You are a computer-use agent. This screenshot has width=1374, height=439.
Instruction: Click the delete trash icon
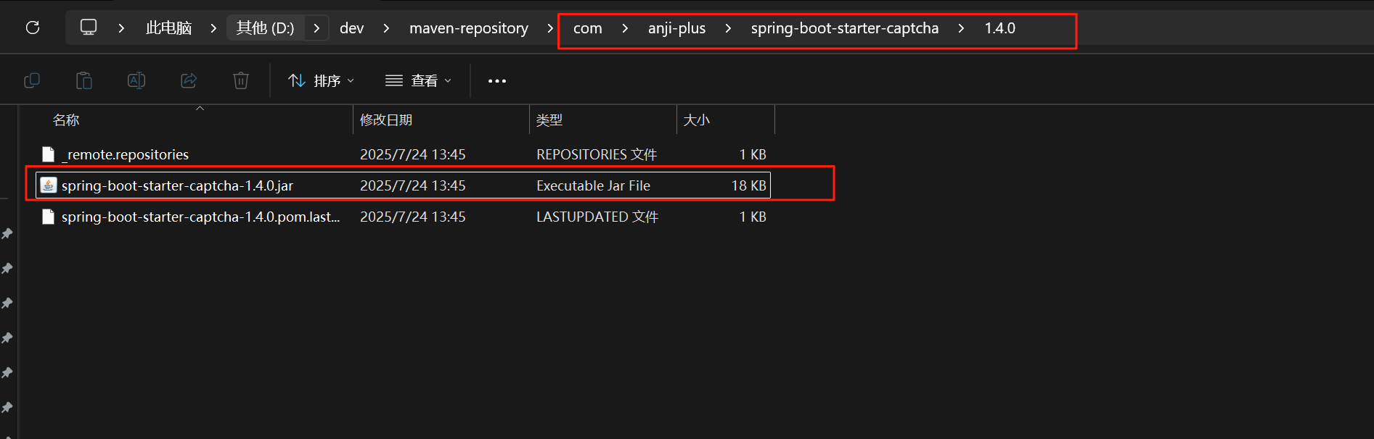241,80
